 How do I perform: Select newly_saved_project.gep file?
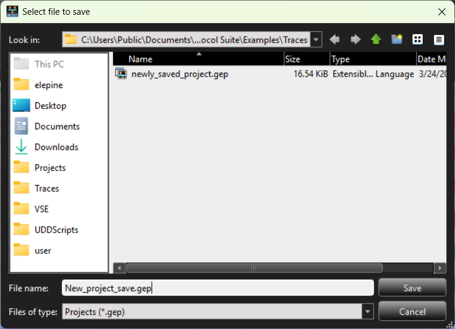(180, 74)
